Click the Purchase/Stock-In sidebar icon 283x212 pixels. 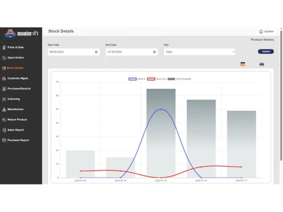click(x=4, y=89)
